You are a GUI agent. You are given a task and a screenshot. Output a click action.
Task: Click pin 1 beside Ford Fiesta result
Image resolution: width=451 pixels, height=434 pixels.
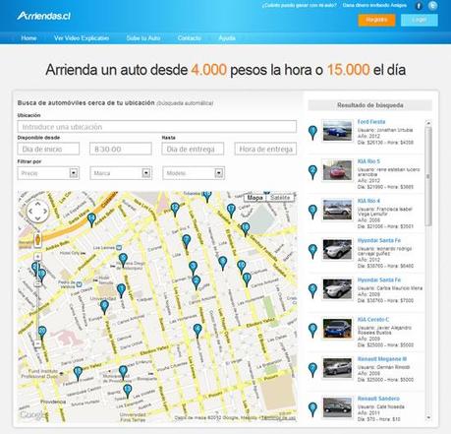coord(312,132)
